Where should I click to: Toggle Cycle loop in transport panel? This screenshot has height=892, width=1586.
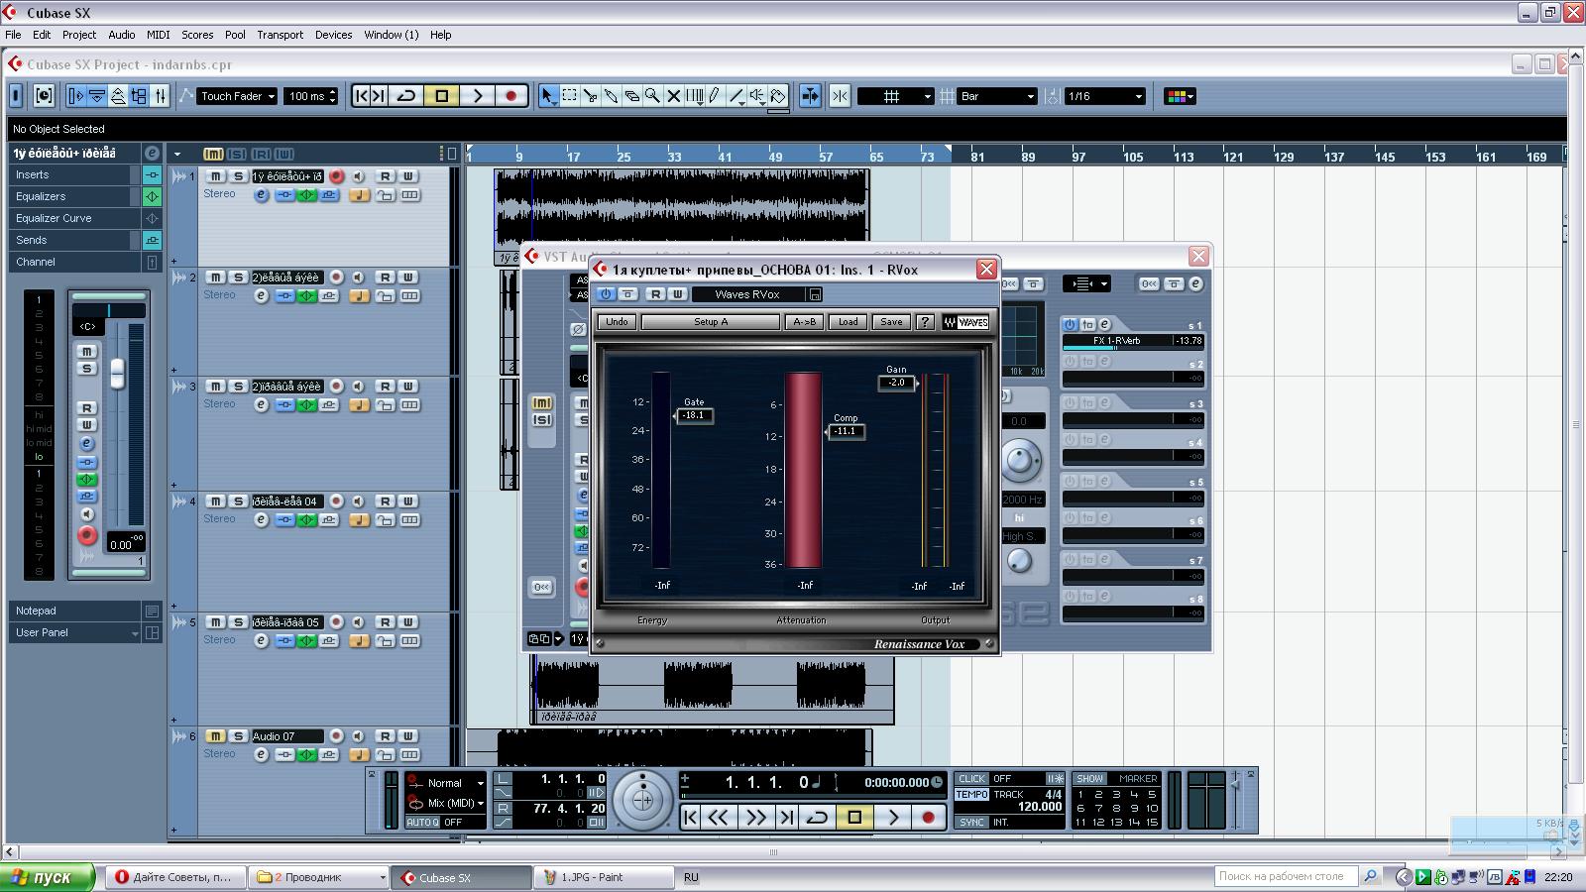818,818
